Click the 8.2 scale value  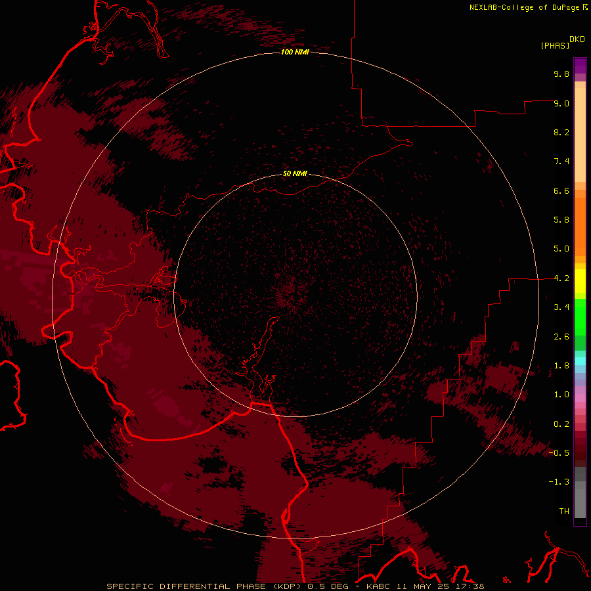561,132
